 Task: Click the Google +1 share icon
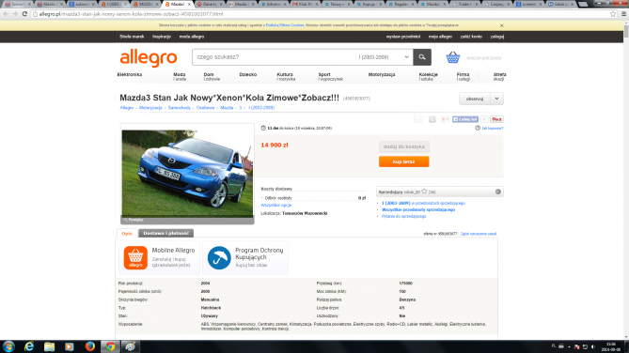click(445, 119)
